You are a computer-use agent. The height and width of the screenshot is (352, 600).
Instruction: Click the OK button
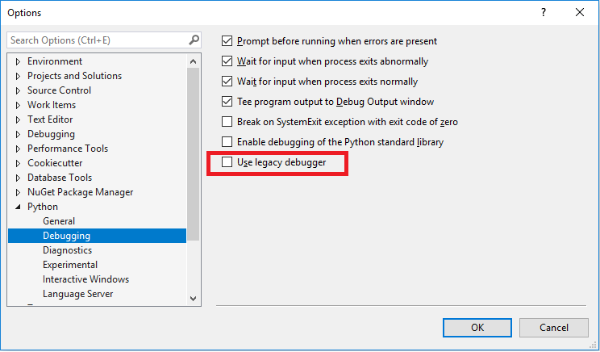[x=477, y=328]
